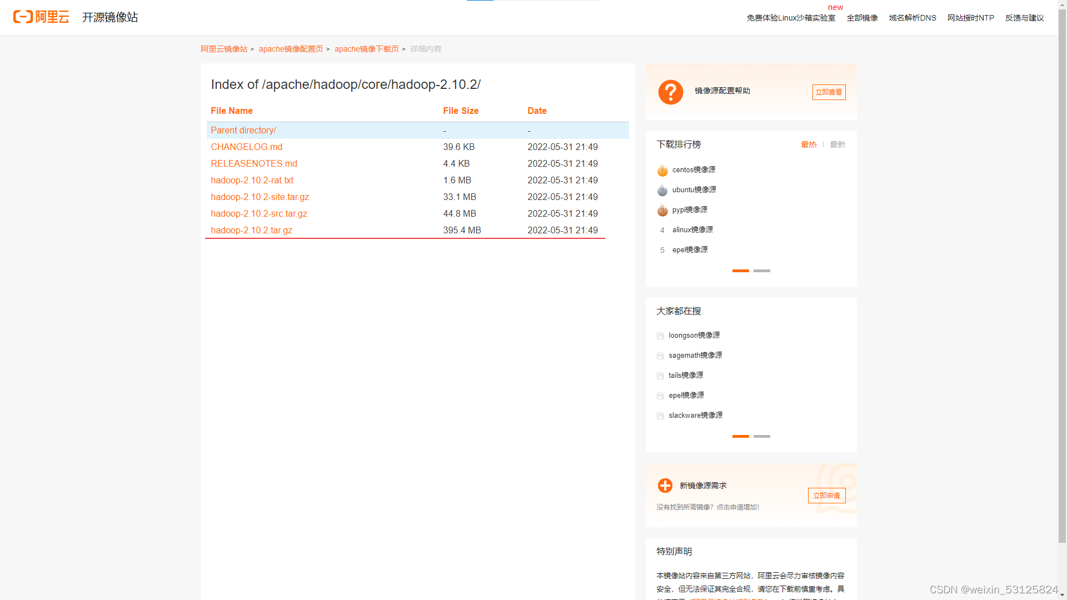Download hadoop-2.10.2-src.tar.gz
1067x600 pixels.
click(x=259, y=213)
